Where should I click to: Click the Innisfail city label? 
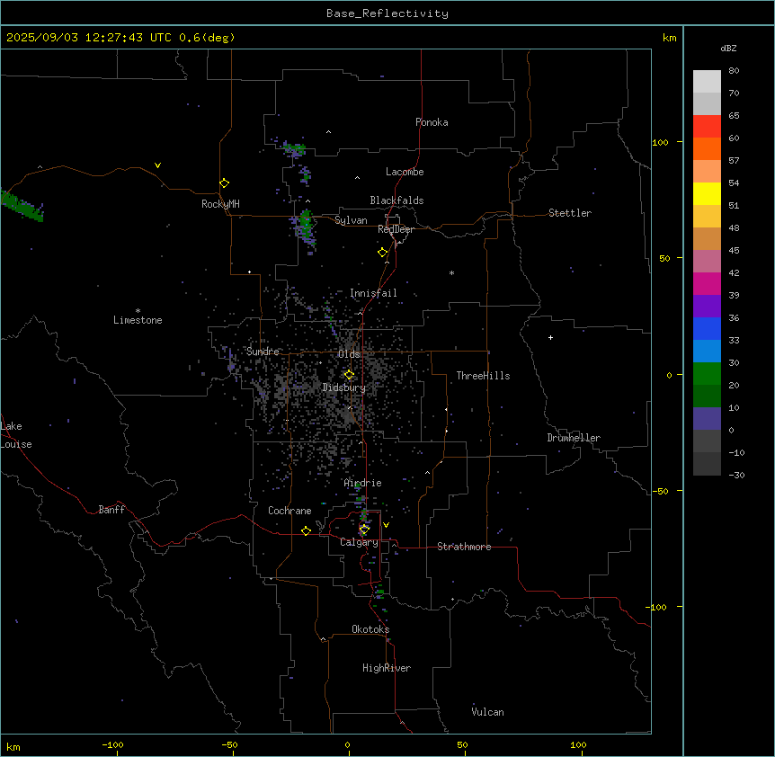(x=373, y=293)
